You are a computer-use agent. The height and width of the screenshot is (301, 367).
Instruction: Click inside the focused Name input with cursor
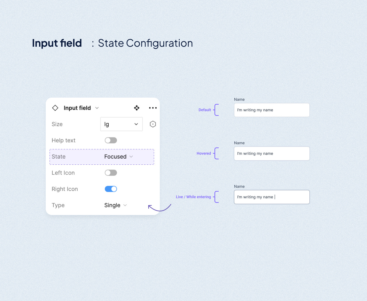[x=272, y=197]
